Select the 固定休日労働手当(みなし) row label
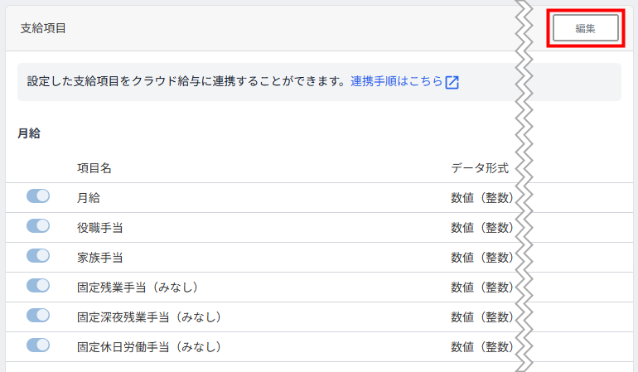 click(148, 346)
